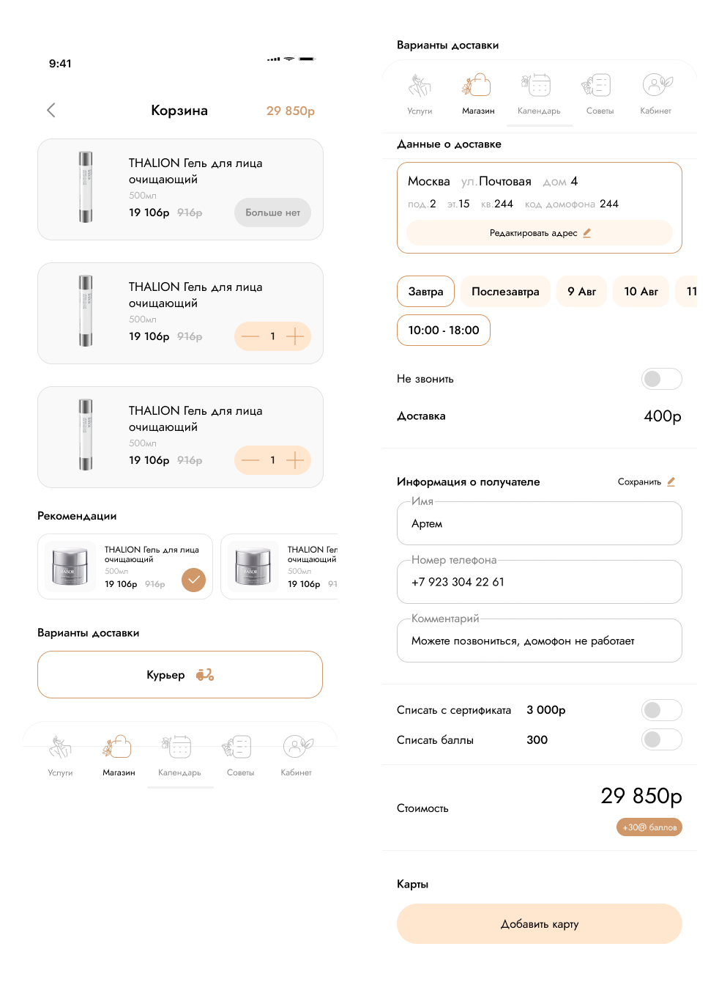Click the orange checkmark on the recommended product
The width and height of the screenshot is (719, 982).
click(x=193, y=580)
